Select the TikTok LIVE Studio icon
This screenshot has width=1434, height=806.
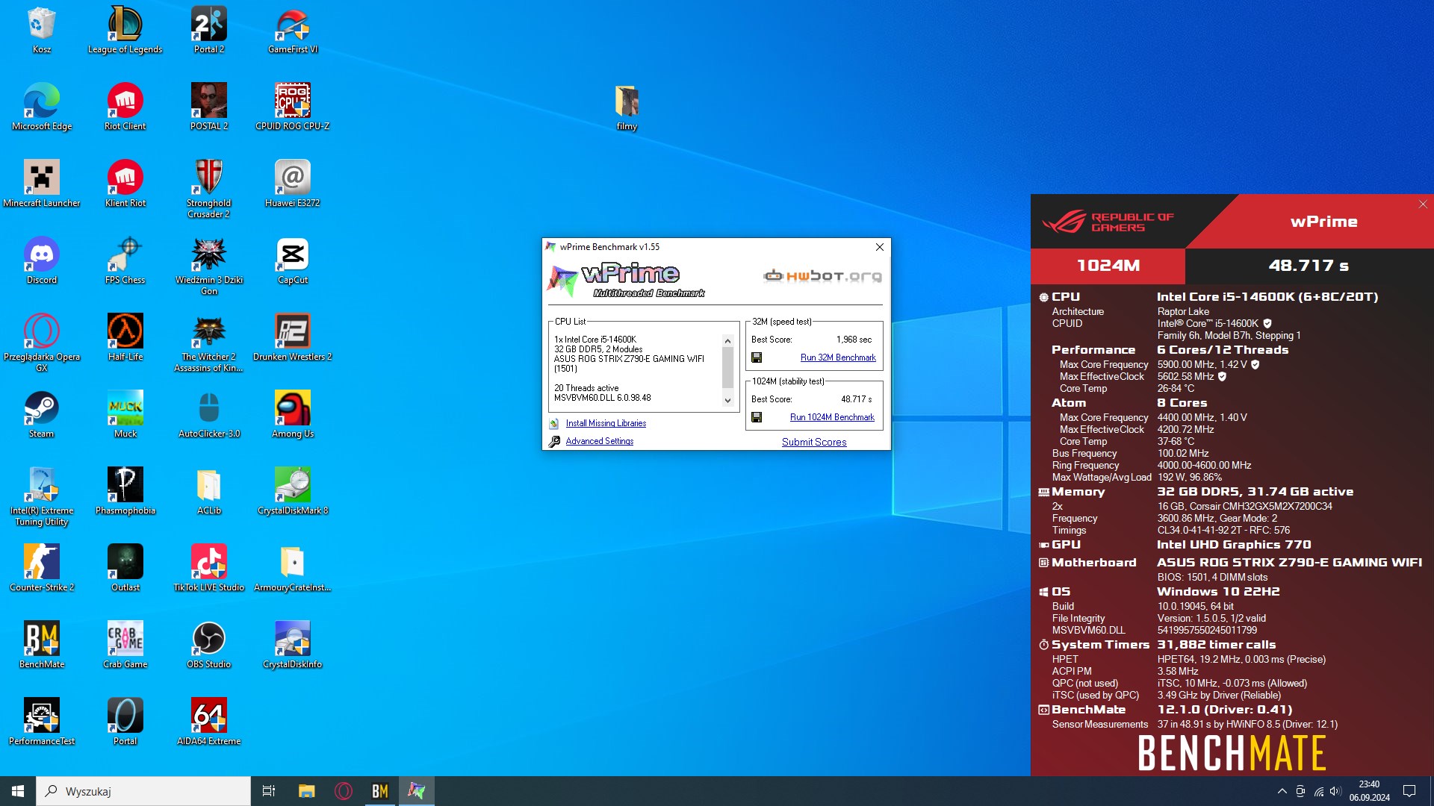209,568
